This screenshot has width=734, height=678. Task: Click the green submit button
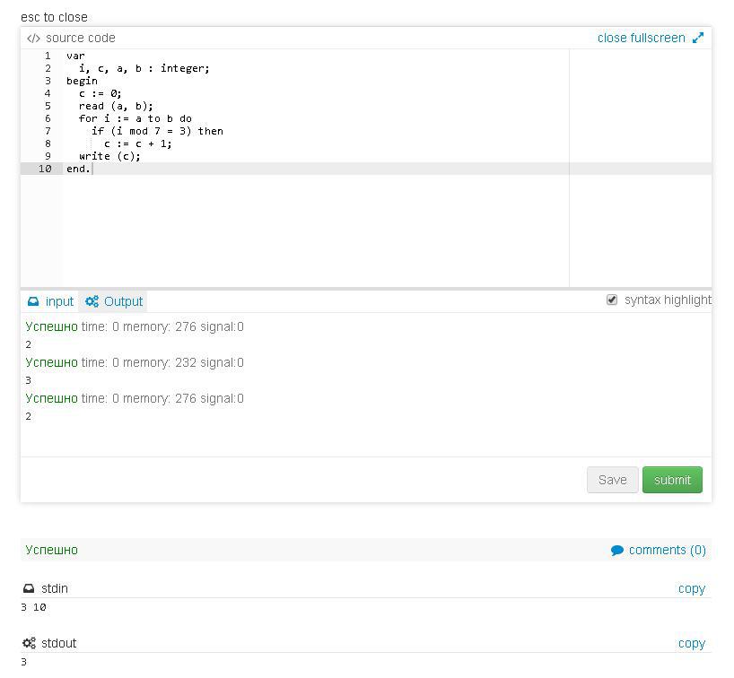pyautogui.click(x=672, y=480)
